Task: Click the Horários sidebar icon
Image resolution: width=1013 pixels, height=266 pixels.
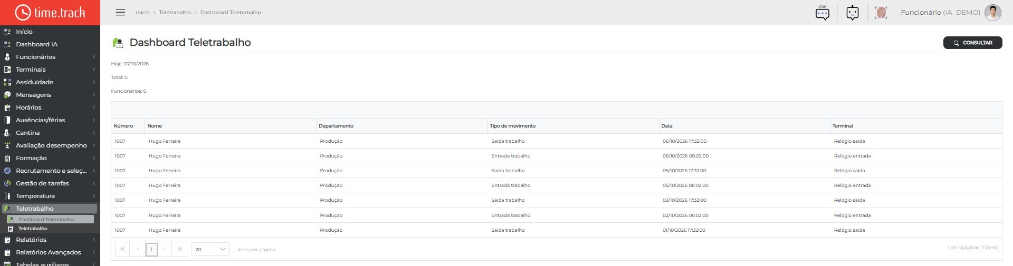Action: [x=7, y=107]
